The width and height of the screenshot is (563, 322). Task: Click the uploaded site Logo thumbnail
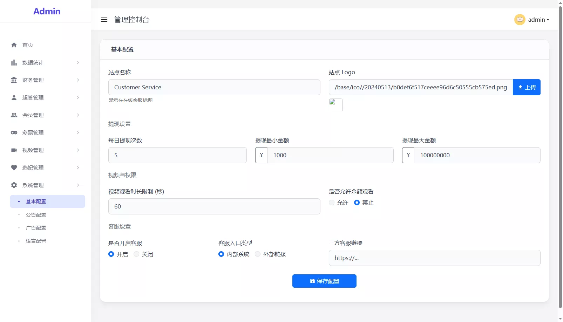335,105
